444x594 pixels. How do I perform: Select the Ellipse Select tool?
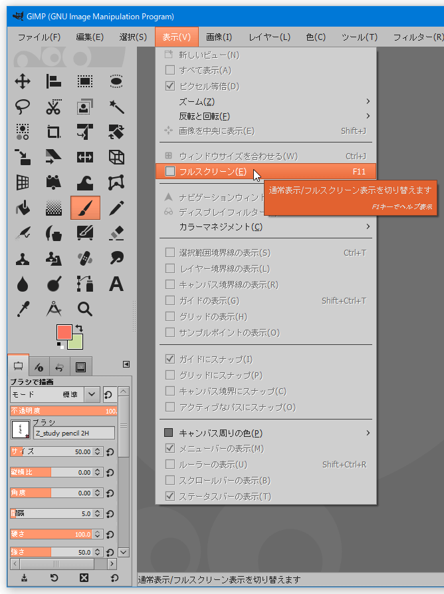click(x=116, y=81)
